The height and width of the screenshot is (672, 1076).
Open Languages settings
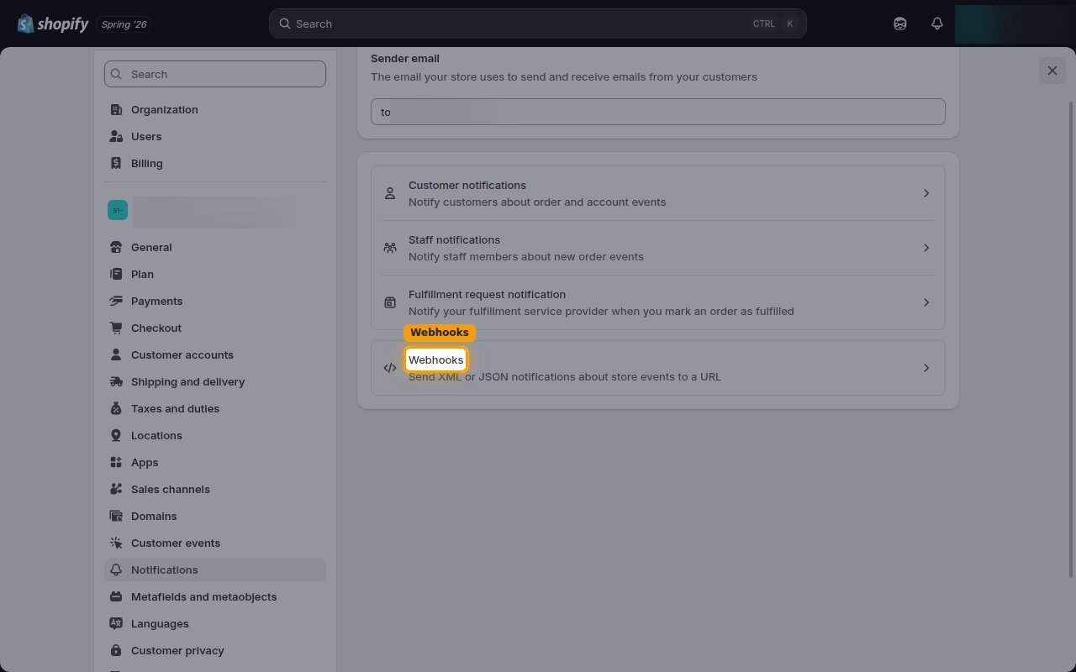point(215,623)
